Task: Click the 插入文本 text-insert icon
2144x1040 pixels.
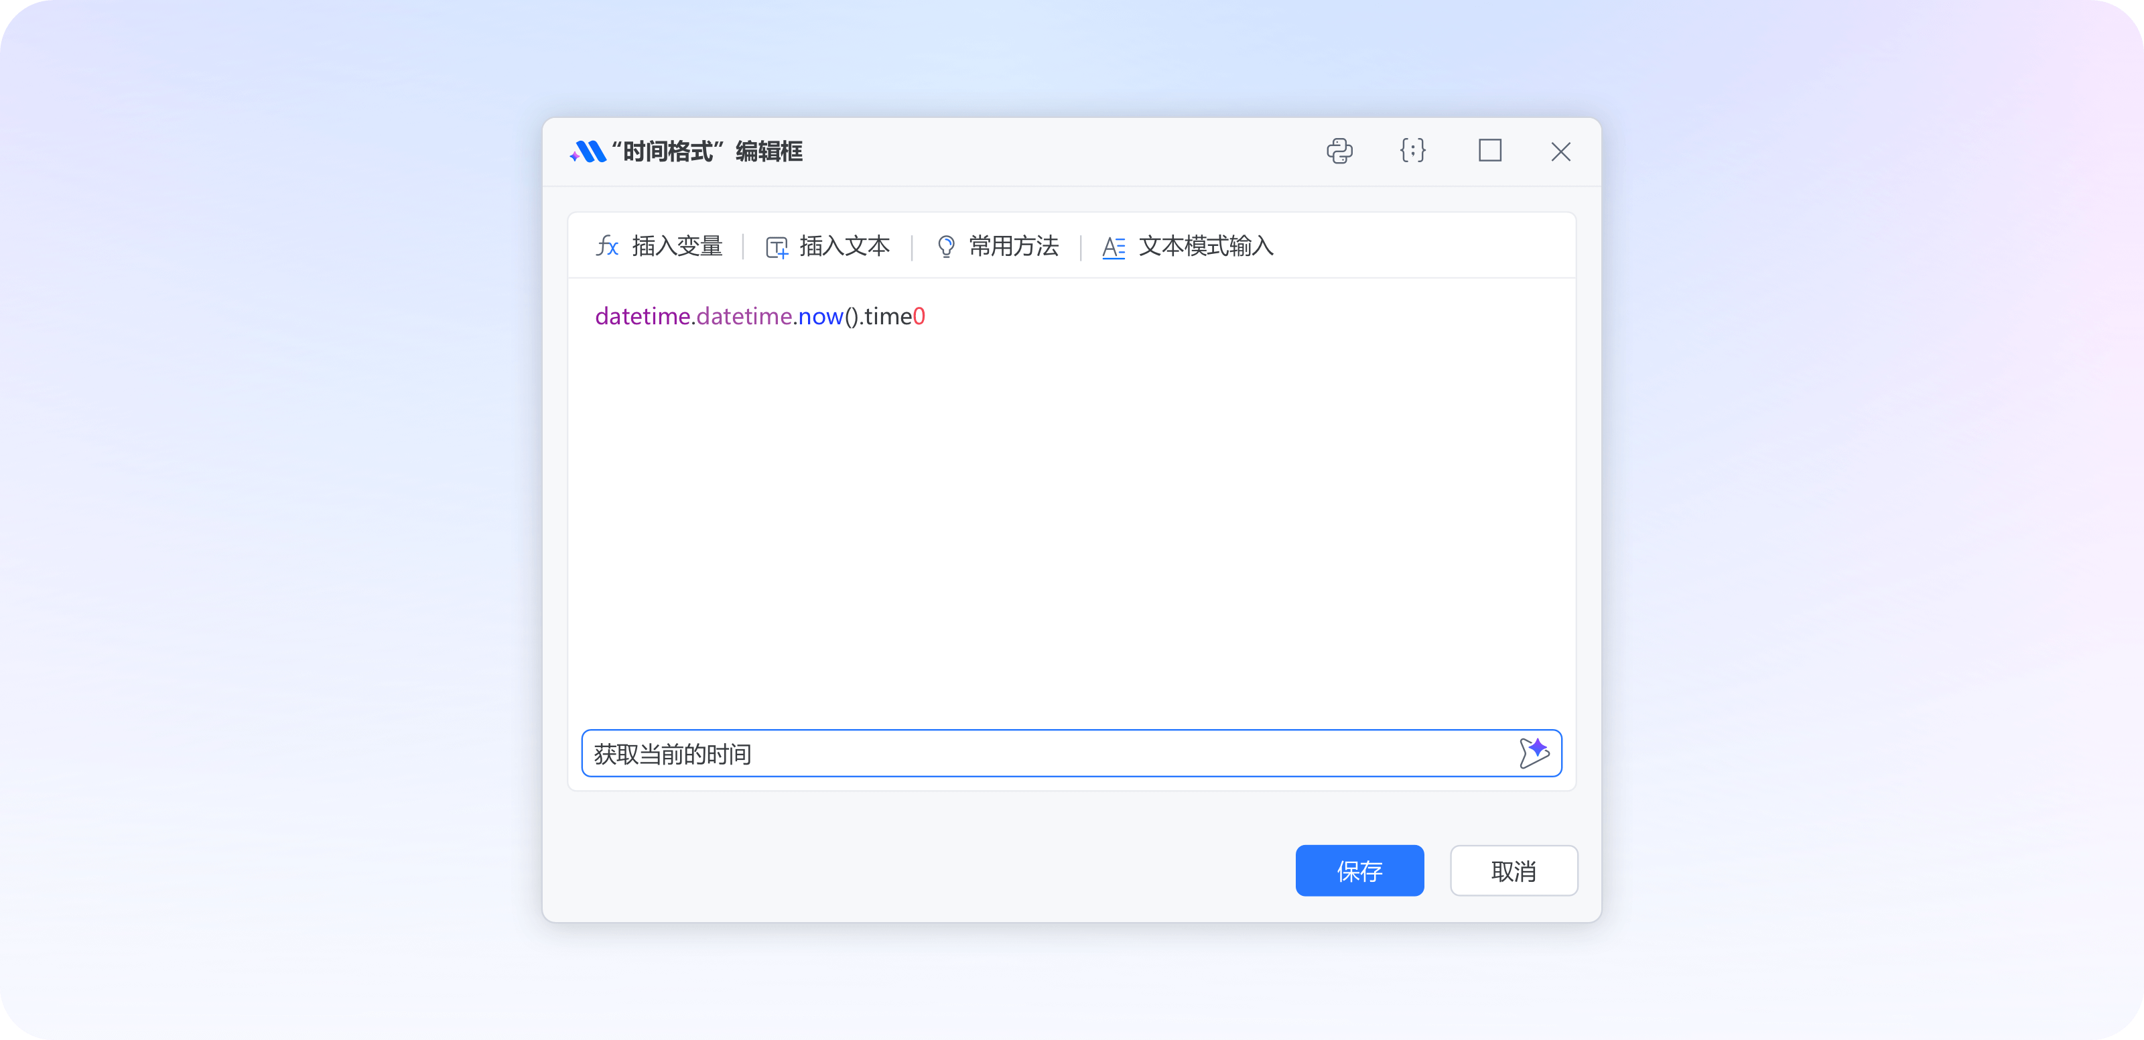Action: pos(777,247)
